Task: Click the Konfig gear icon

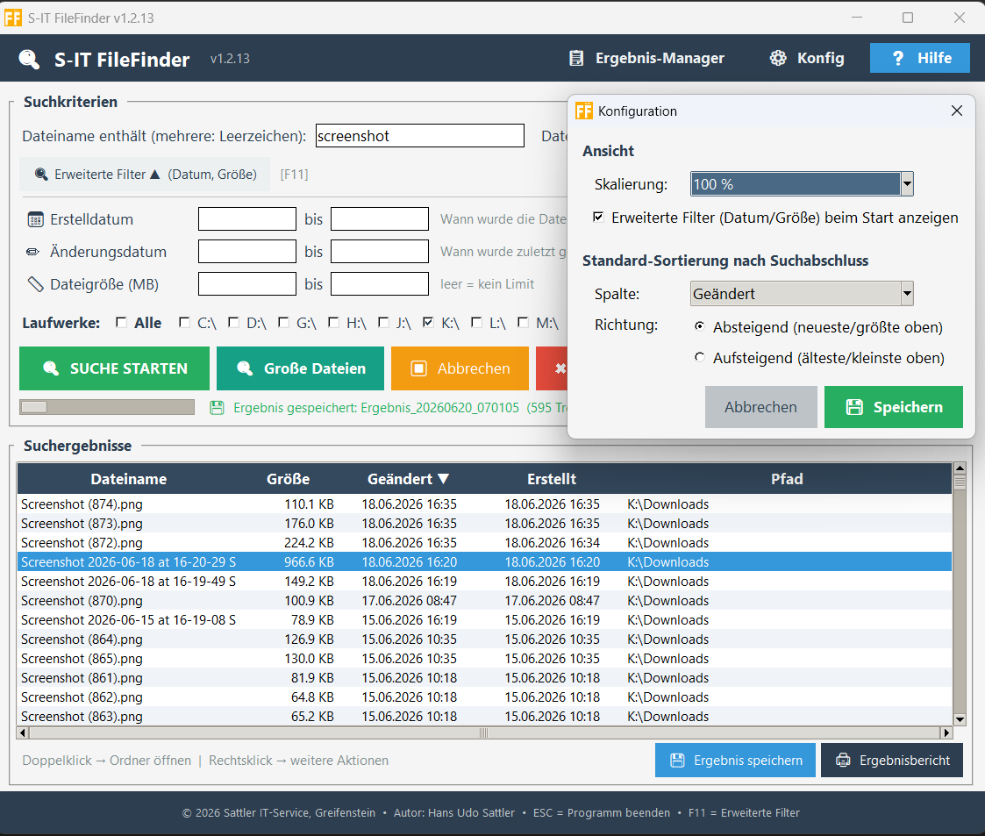Action: pyautogui.click(x=778, y=59)
